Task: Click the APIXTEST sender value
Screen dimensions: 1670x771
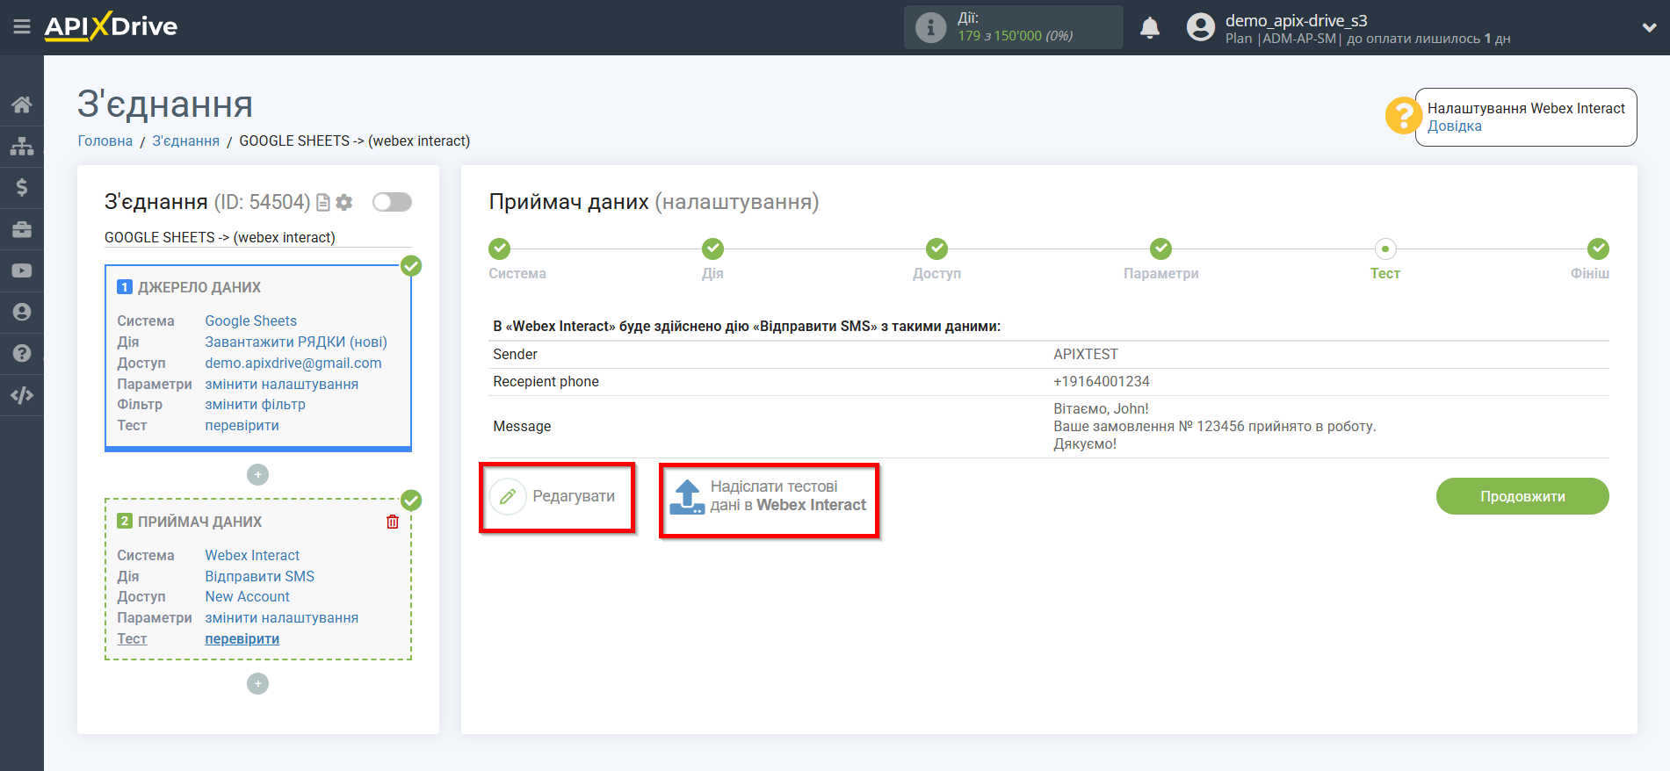Action: pos(1086,355)
